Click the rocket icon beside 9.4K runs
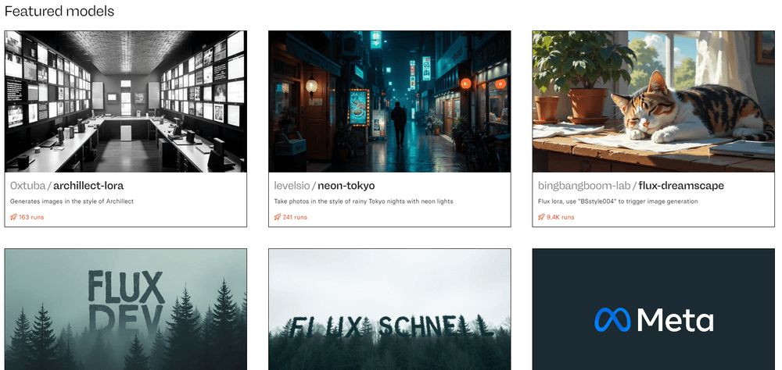Viewport: 782px width, 370px height. [x=541, y=217]
